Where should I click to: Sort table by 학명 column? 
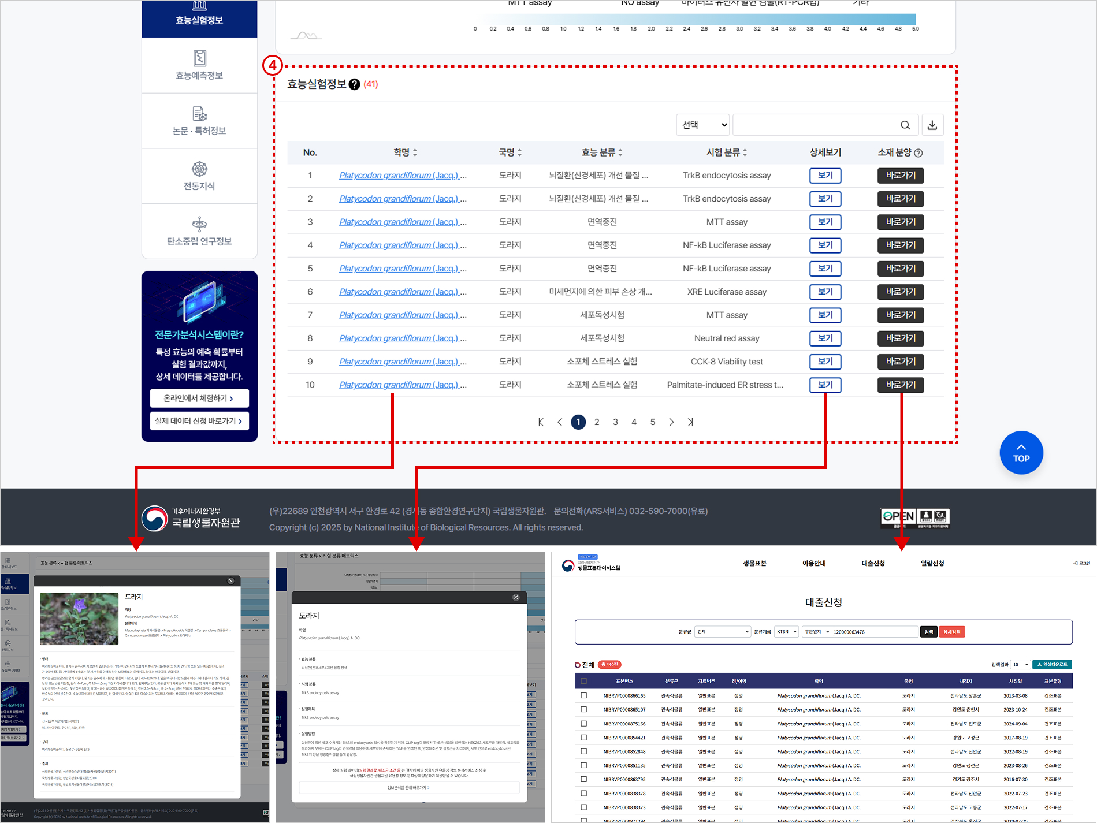[x=405, y=152]
